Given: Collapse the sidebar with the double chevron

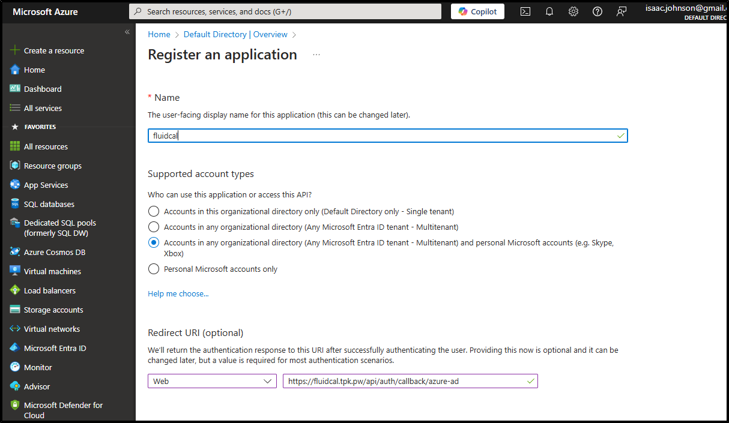Looking at the screenshot, I should (x=127, y=32).
